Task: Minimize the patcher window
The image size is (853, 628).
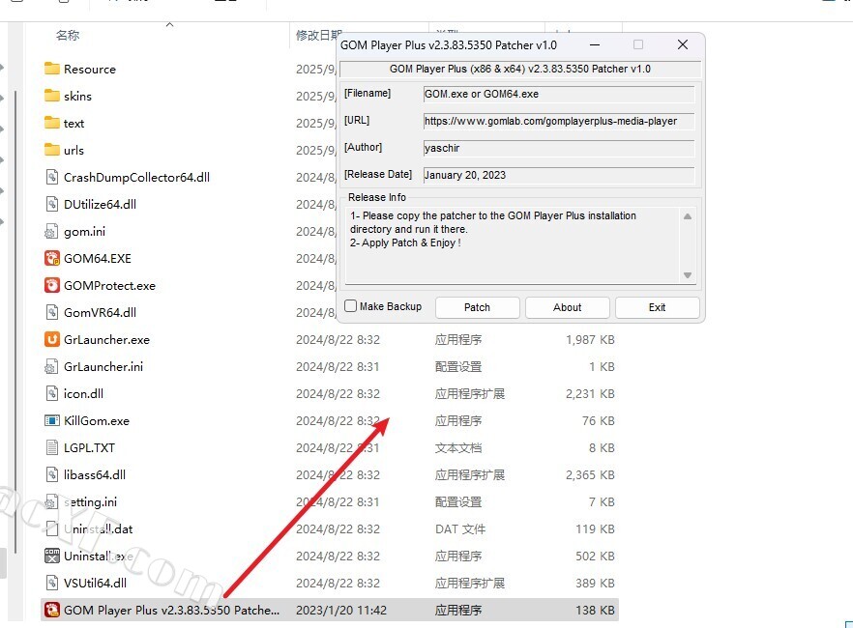Action: click(595, 45)
